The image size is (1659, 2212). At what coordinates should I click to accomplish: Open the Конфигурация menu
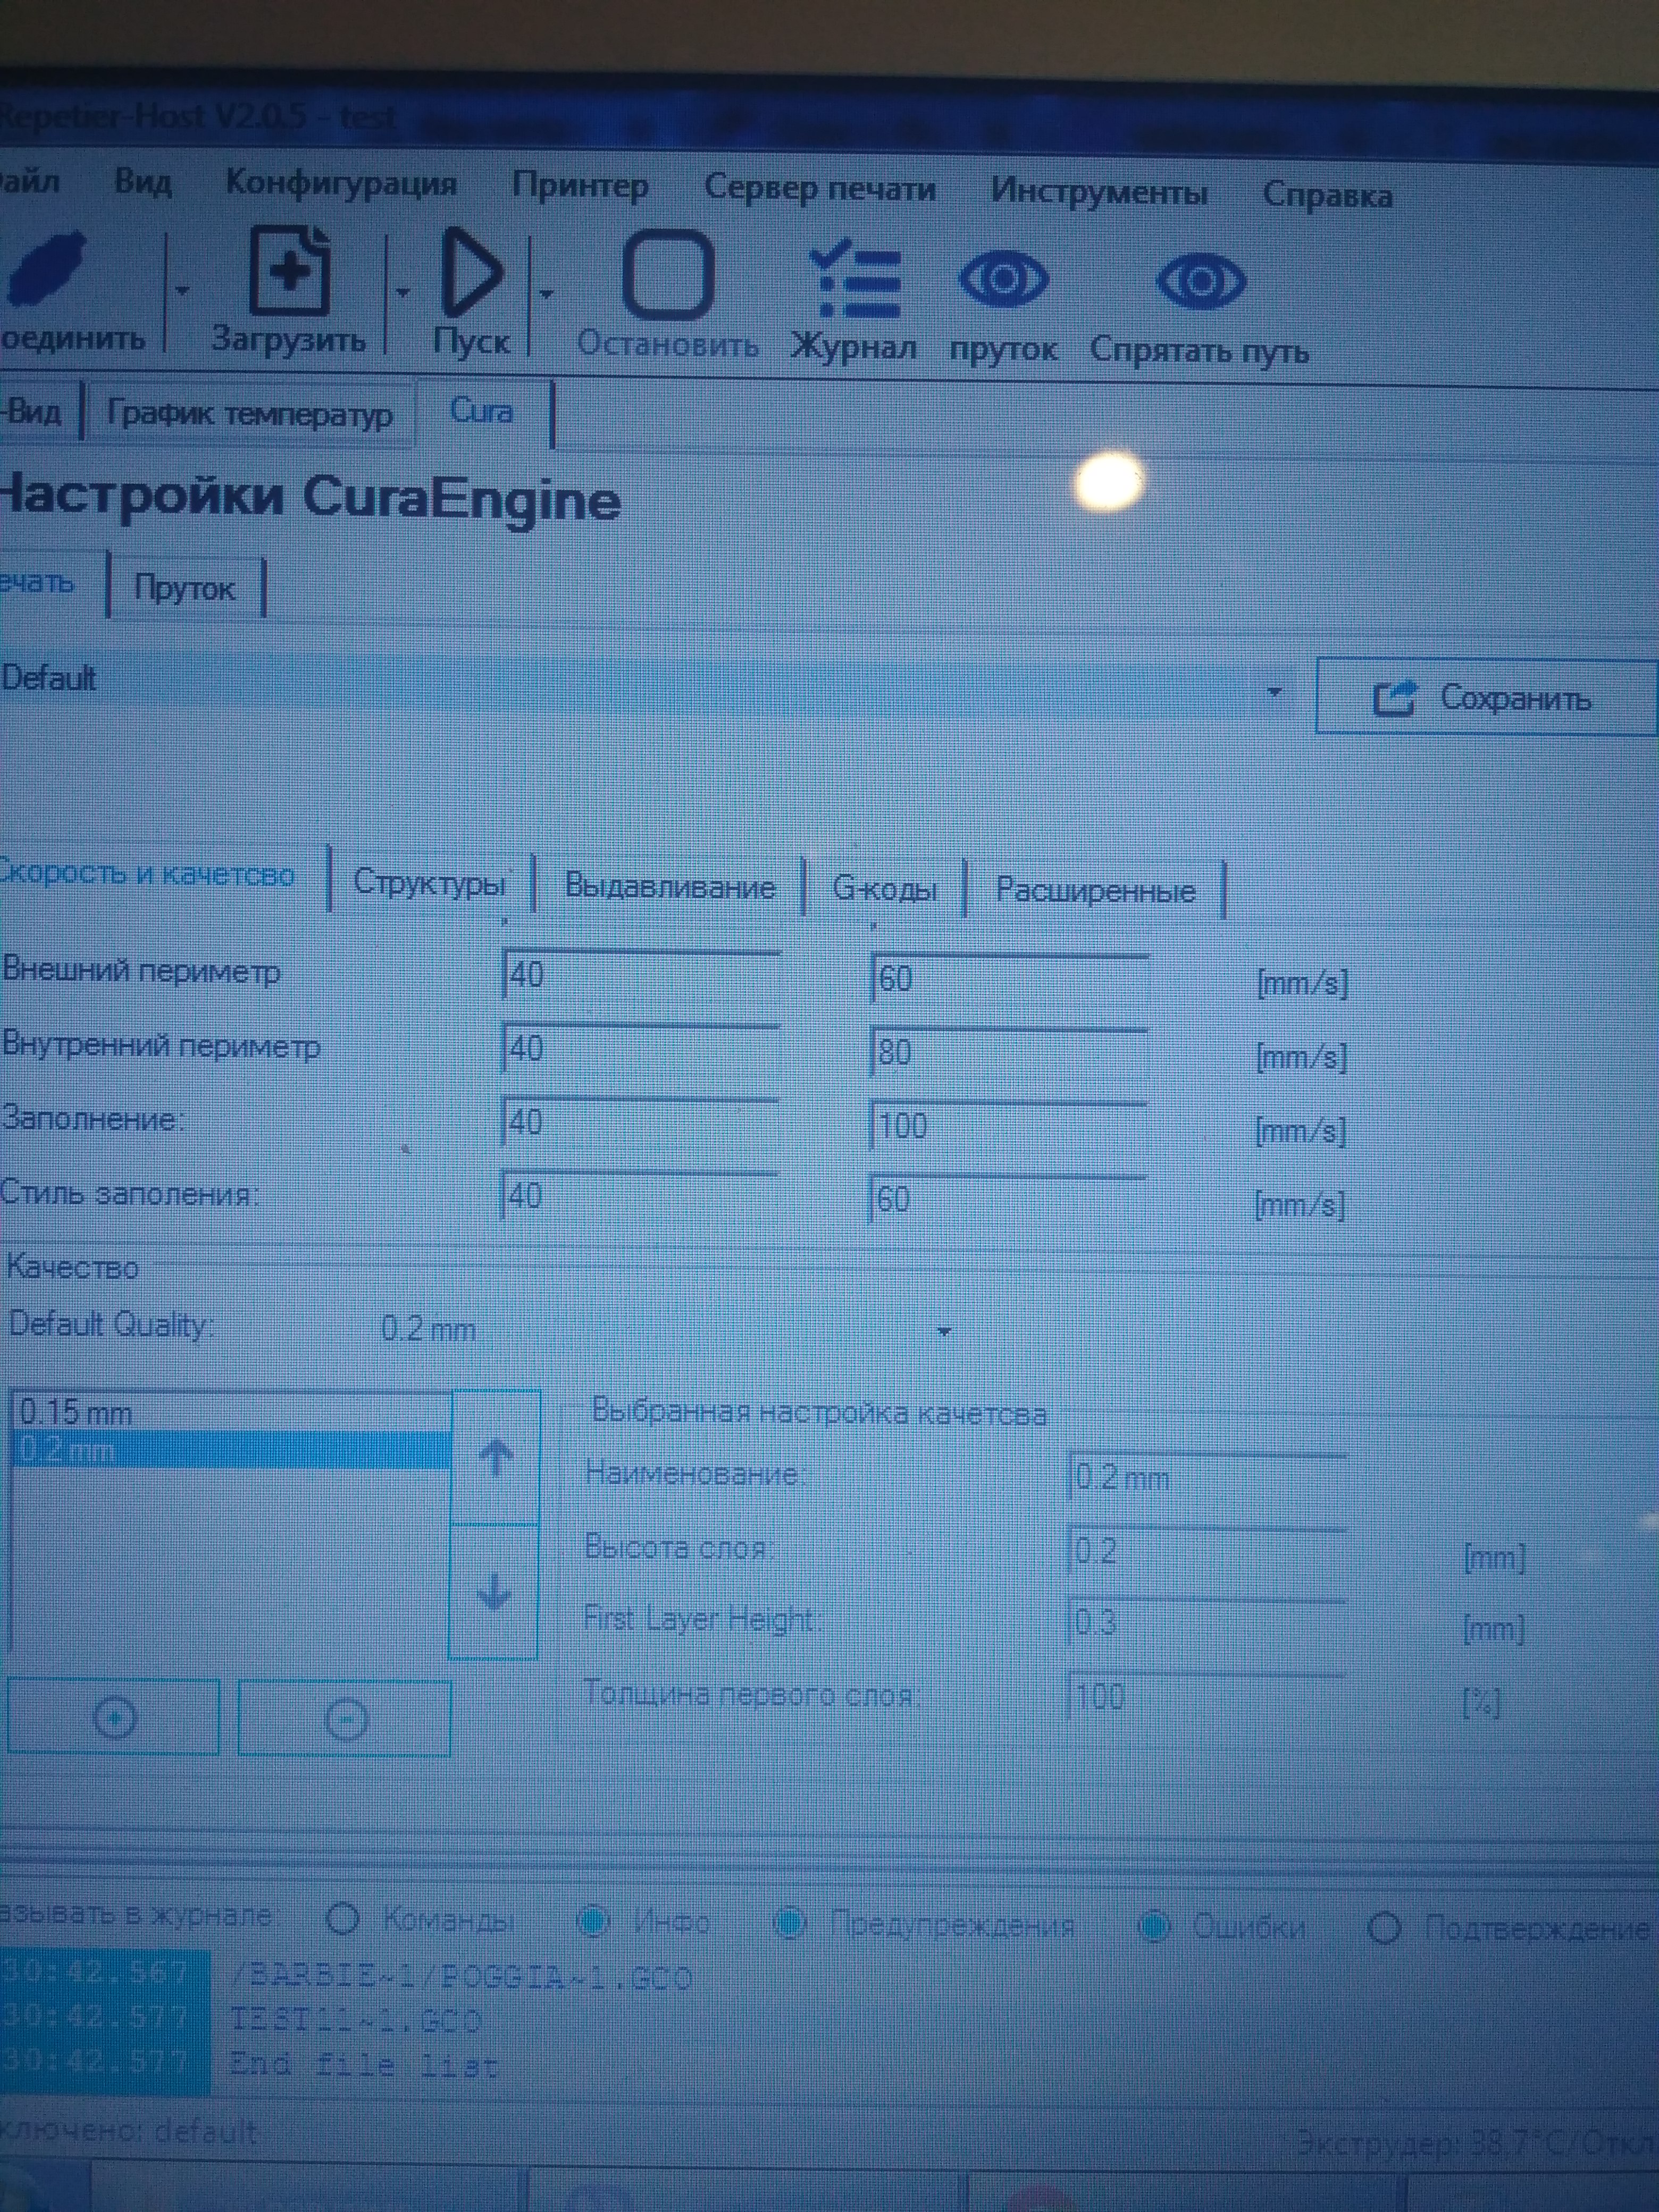[x=341, y=184]
